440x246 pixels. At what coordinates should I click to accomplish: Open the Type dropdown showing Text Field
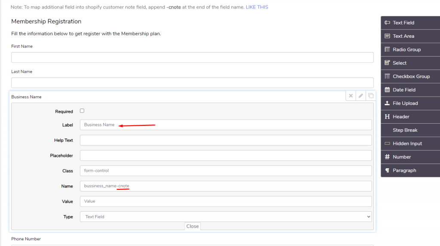click(226, 216)
